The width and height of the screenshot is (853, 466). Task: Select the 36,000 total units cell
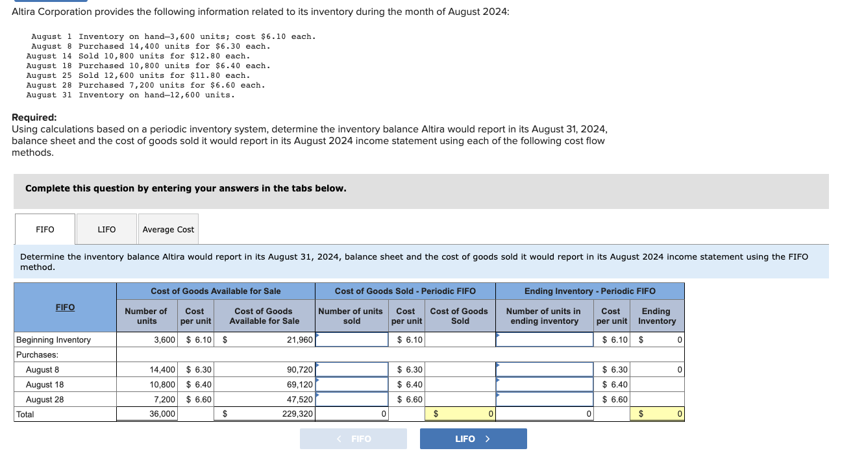pos(147,413)
